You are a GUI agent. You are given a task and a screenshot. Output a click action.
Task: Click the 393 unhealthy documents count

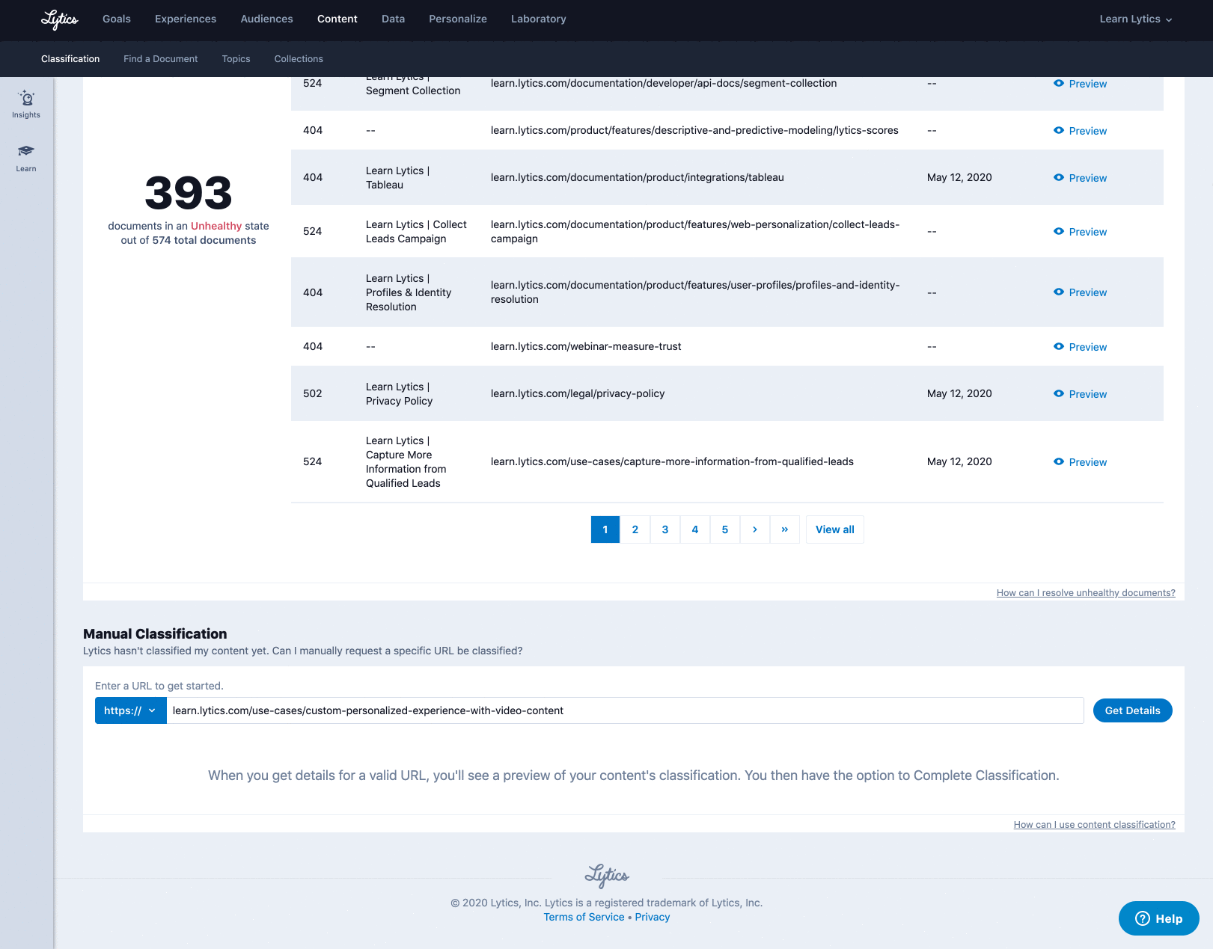pos(189,192)
